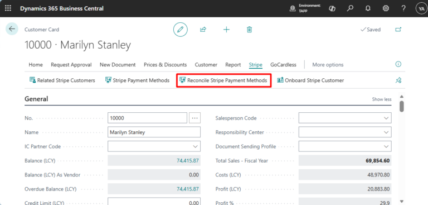428x205 pixels.
Task: Click the Saved status indicator
Action: click(371, 30)
